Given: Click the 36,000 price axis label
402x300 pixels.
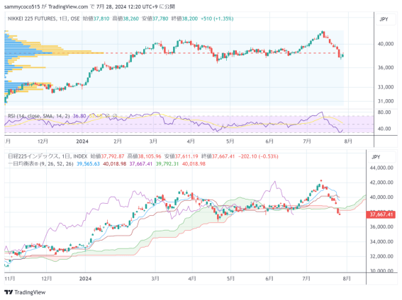Looking at the screenshot, I should point(385,67).
